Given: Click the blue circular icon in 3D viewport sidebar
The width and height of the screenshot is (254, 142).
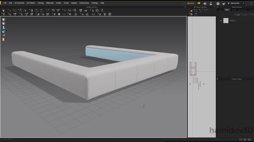Looking at the screenshot, I should tap(4, 32).
